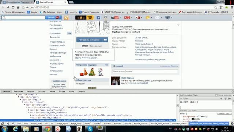This screenshot has width=234, height=132.
Task: Switch to the first browser tab
Action: coord(18,2)
